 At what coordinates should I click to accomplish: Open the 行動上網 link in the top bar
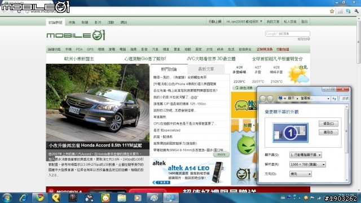click(215, 21)
